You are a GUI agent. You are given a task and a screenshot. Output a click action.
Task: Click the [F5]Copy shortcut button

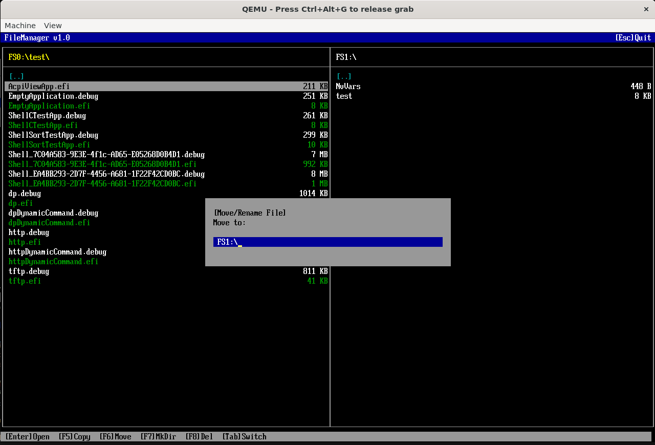point(74,437)
